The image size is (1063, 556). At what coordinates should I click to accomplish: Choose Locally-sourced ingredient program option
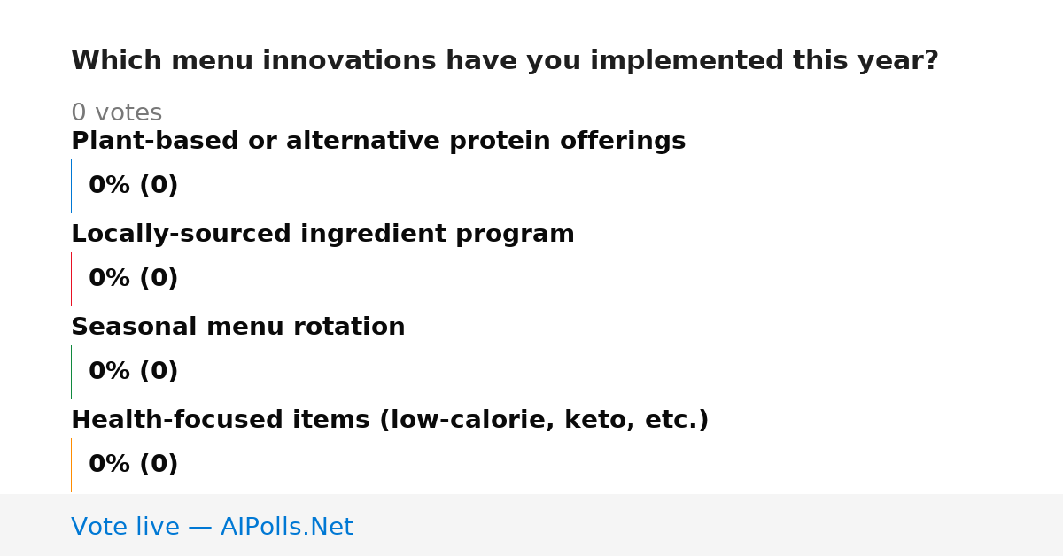pyautogui.click(x=322, y=234)
